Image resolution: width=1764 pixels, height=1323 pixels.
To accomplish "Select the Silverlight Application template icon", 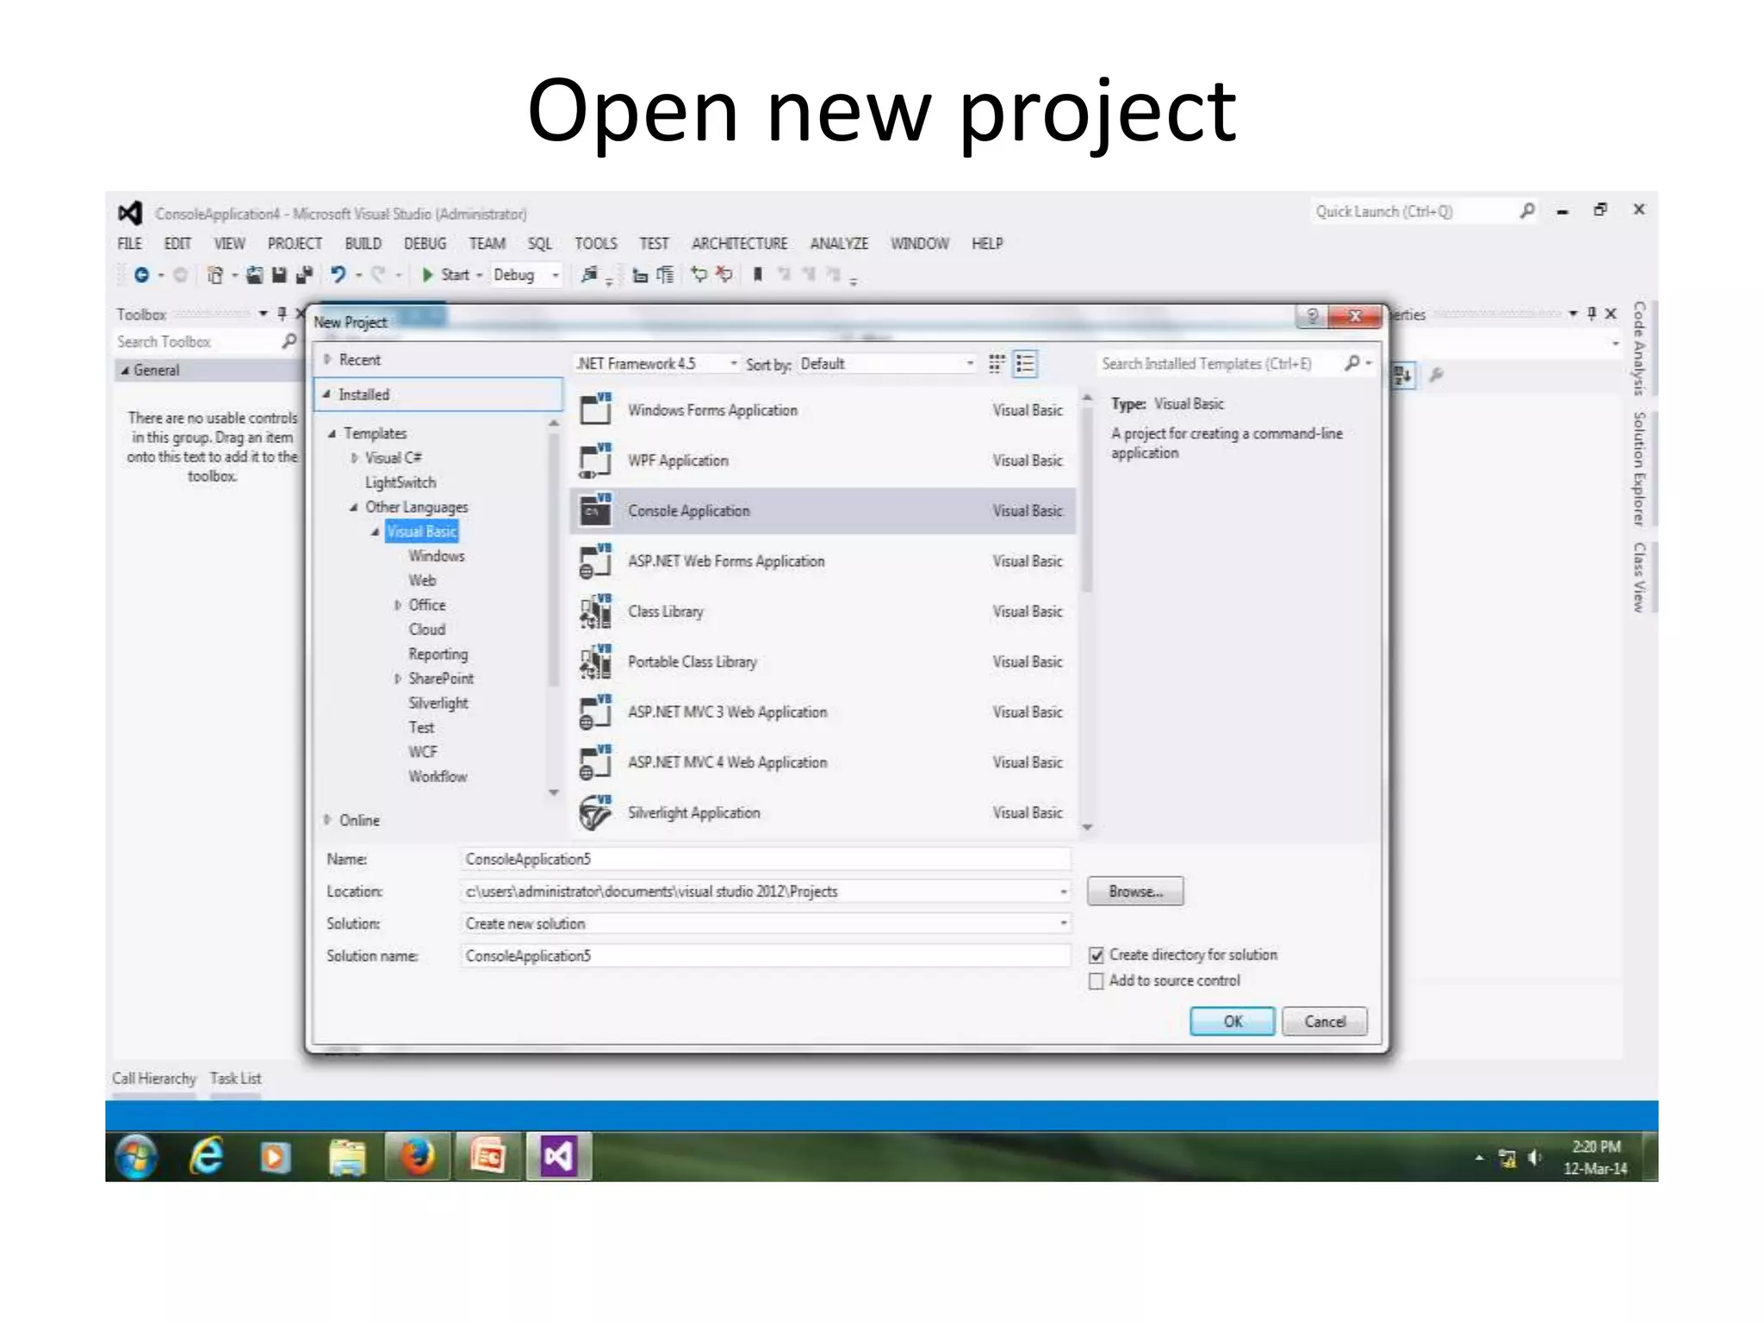I will click(595, 812).
